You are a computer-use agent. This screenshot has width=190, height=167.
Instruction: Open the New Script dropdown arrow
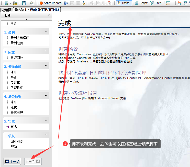pos(10,3)
